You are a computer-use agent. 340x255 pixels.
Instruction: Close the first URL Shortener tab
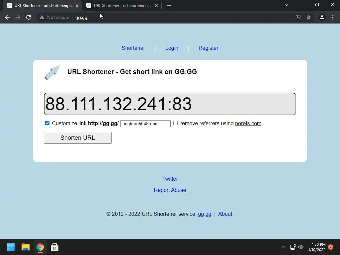[x=77, y=6]
